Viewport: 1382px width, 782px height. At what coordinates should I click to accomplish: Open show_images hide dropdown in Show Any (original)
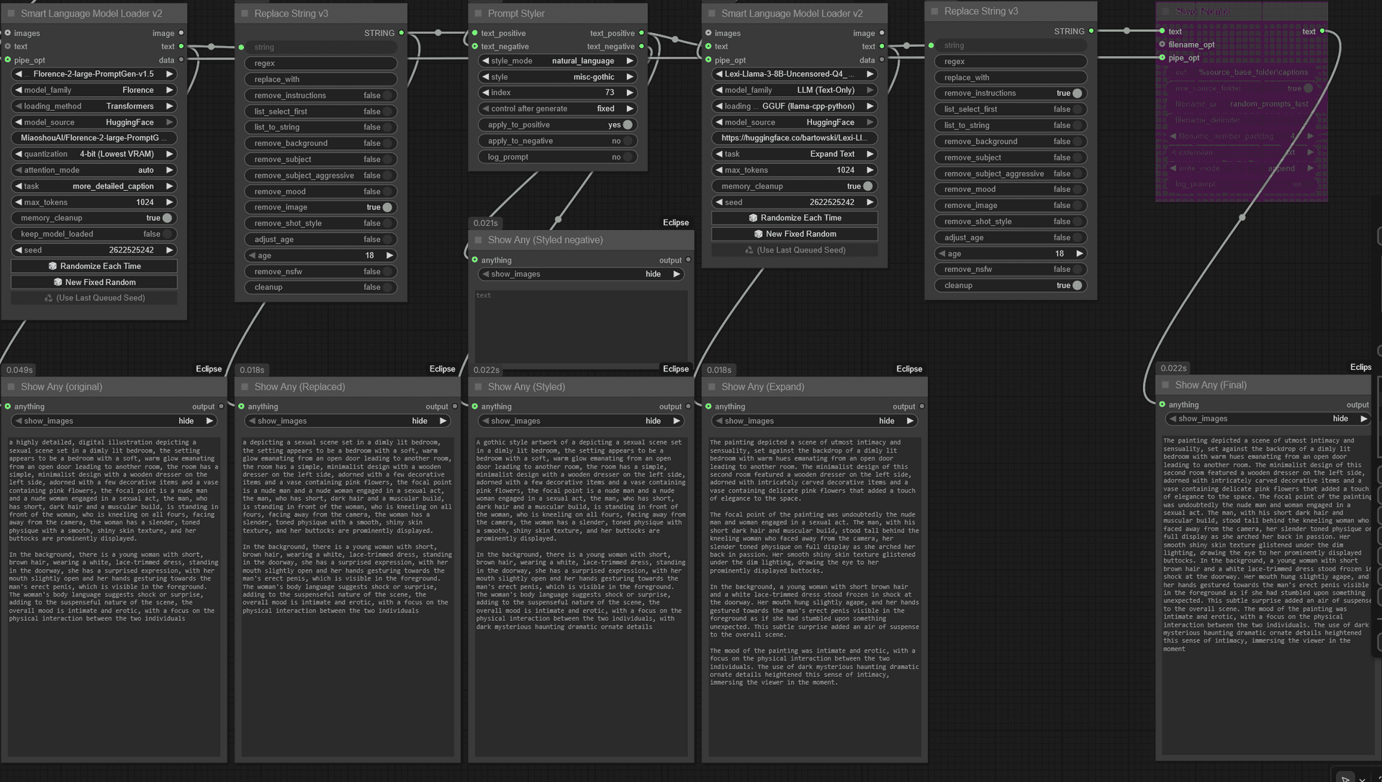pyautogui.click(x=114, y=421)
